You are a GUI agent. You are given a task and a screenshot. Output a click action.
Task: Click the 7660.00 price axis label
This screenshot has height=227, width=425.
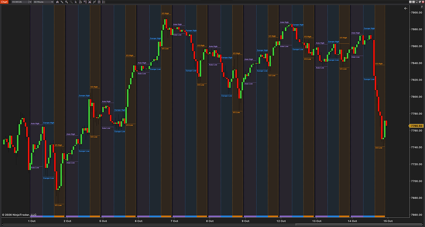416,215
